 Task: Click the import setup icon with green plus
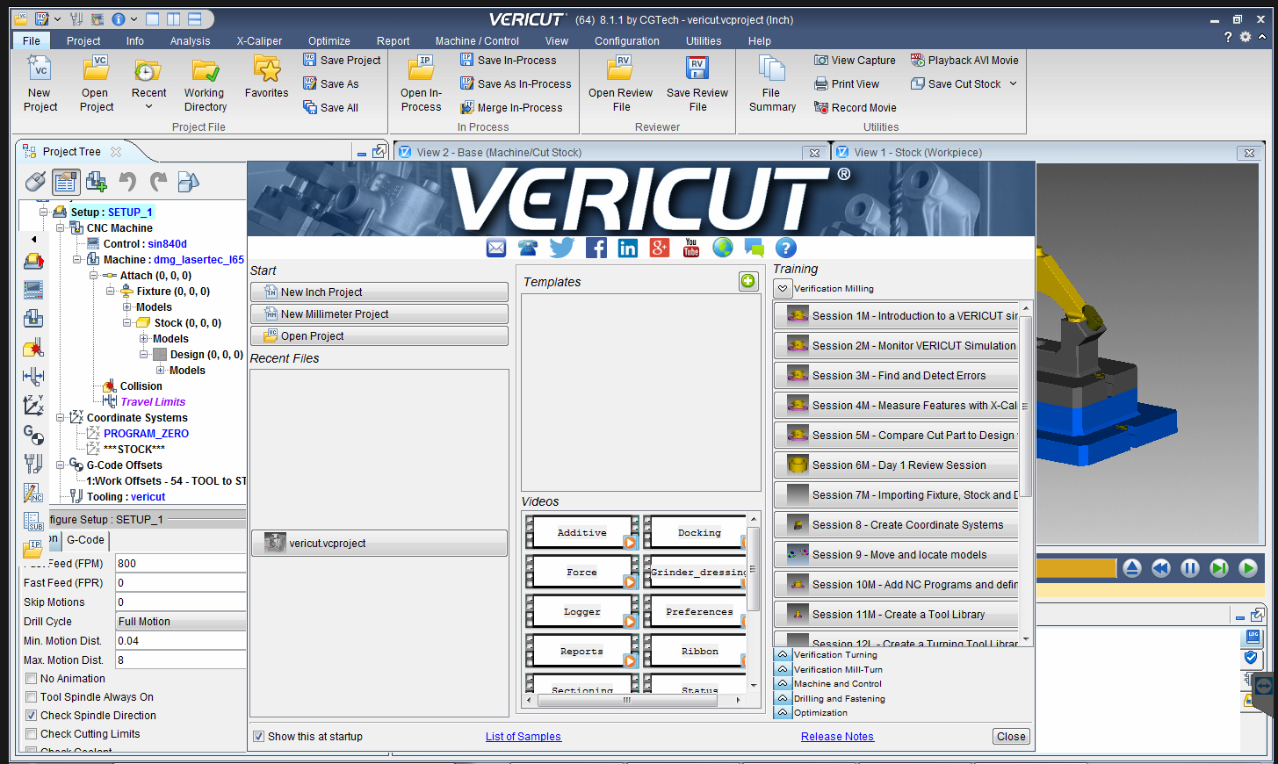point(97,182)
